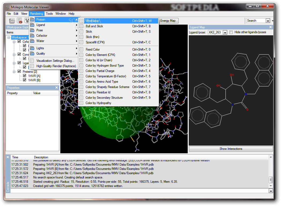Image resolution: width=281 pixels, height=206 pixels.
Task: Open the Help menu
Action: pyautogui.click(x=71, y=14)
